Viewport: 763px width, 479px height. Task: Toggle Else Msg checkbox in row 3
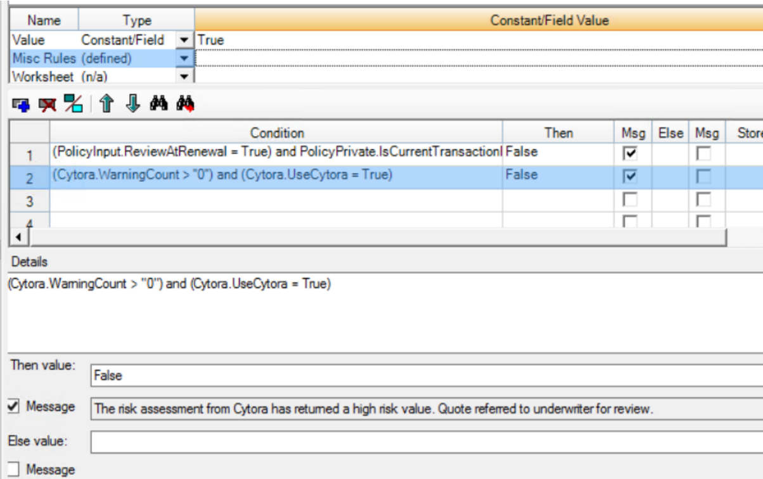point(703,200)
